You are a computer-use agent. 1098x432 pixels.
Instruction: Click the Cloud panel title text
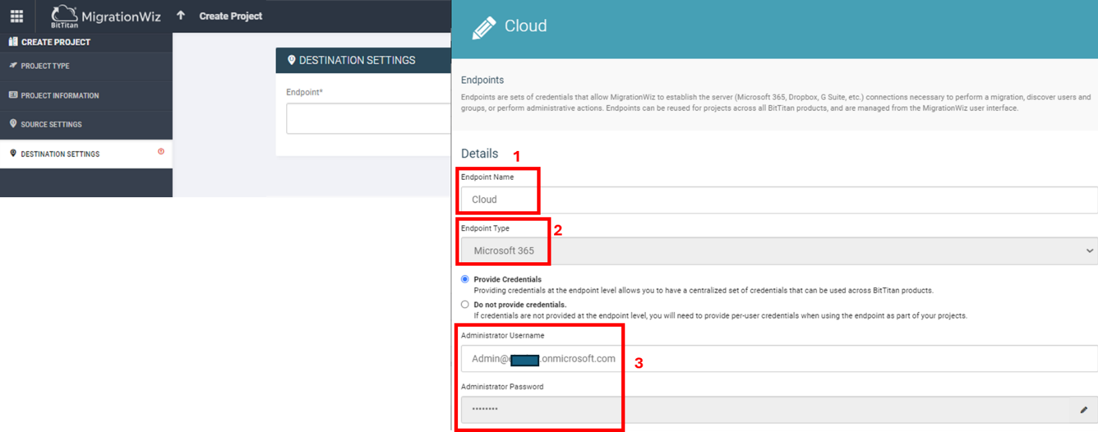[526, 25]
